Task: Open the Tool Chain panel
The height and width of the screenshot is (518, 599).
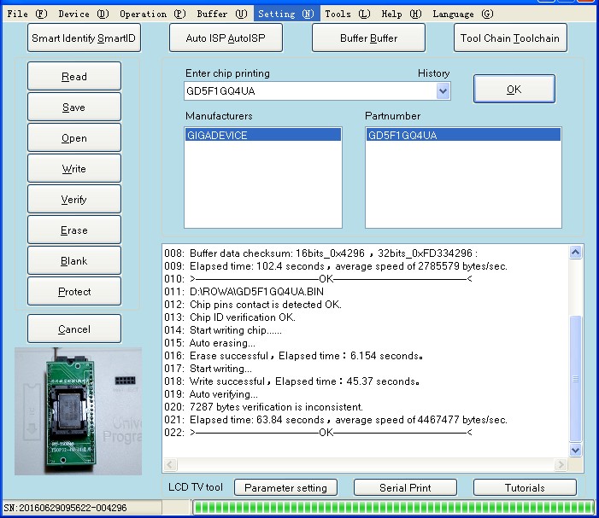Action: coord(510,38)
